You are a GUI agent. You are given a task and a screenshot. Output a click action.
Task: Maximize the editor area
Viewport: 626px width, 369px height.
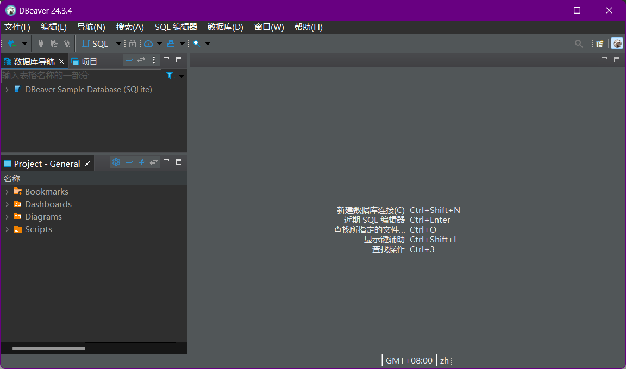(x=616, y=59)
